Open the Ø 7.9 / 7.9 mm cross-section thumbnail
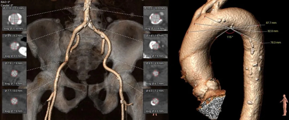289x120 pixels. pyautogui.click(x=14, y=73)
